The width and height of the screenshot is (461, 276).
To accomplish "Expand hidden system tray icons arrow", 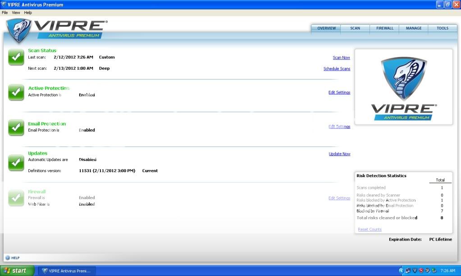I will (x=401, y=271).
